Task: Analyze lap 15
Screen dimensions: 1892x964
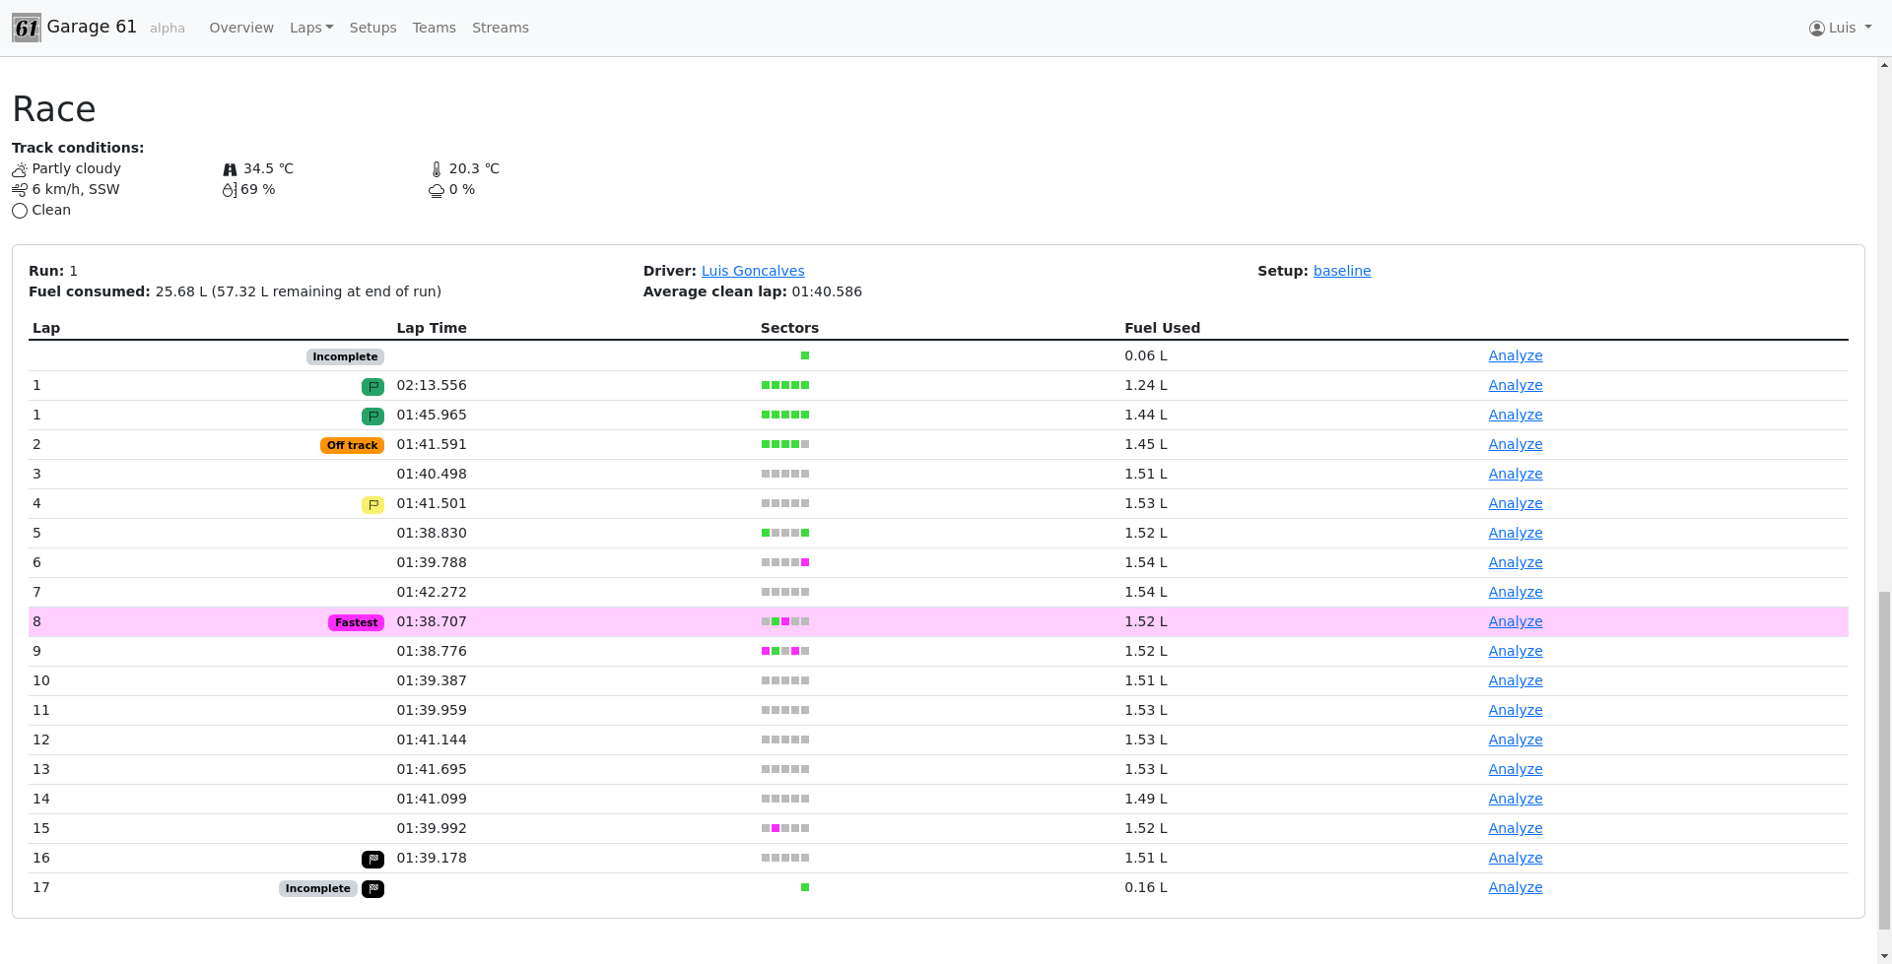Action: click(x=1516, y=828)
